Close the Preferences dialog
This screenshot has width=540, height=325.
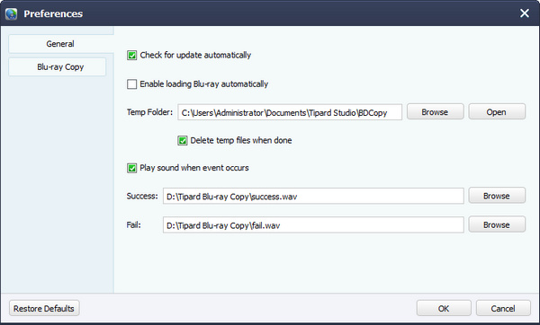524,13
